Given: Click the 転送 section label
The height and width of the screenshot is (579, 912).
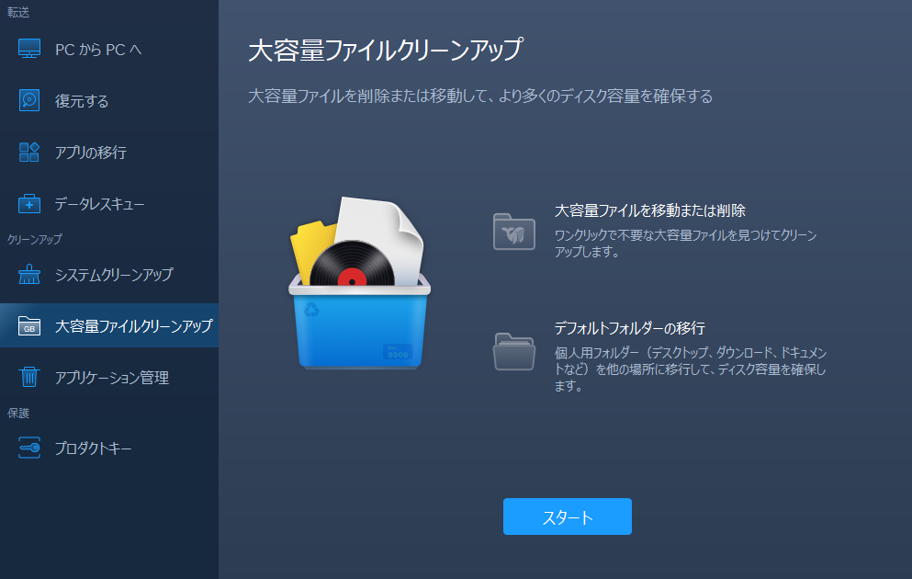Looking at the screenshot, I should (18, 12).
